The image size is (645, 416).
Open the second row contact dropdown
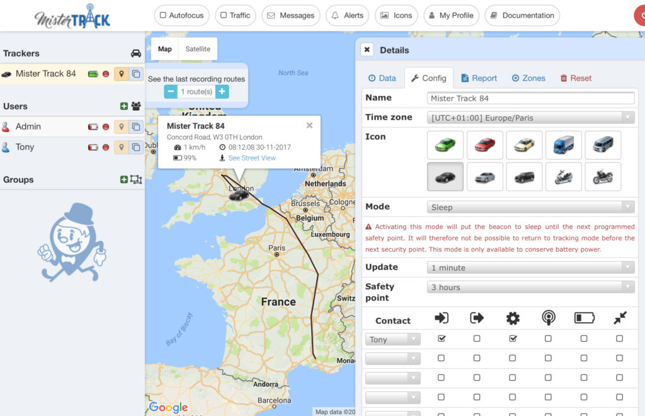[393, 359]
